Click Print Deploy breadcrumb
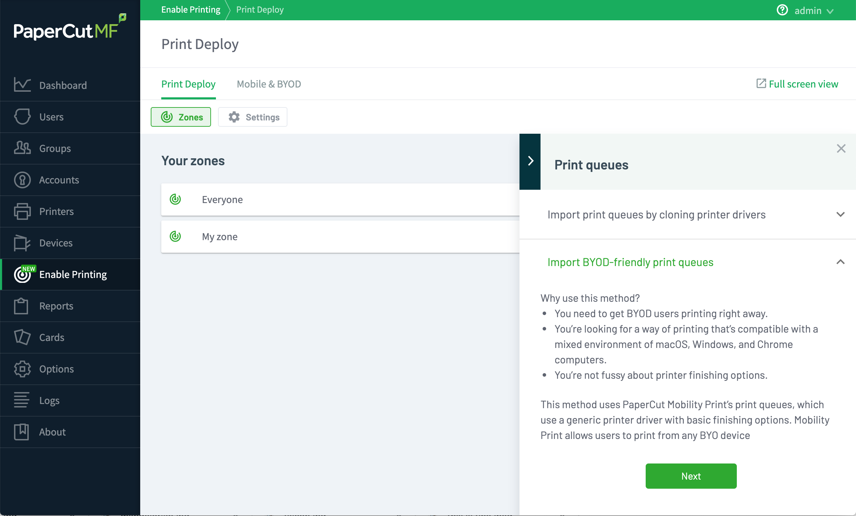 tap(260, 9)
